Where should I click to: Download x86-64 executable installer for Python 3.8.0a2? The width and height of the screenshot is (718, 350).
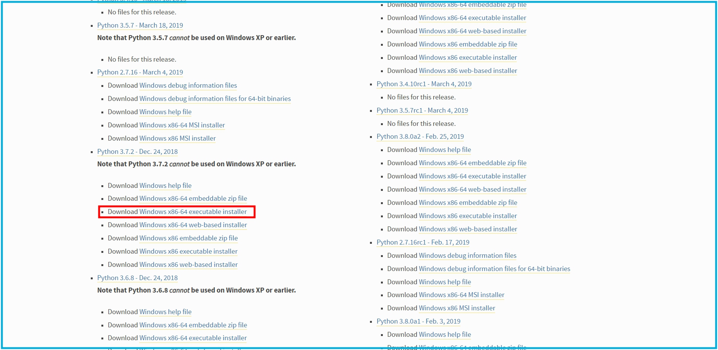click(x=472, y=176)
